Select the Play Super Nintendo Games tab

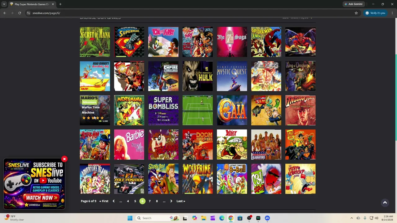[x=32, y=4]
